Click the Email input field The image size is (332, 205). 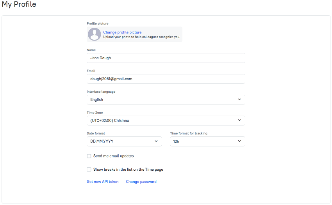click(x=166, y=79)
